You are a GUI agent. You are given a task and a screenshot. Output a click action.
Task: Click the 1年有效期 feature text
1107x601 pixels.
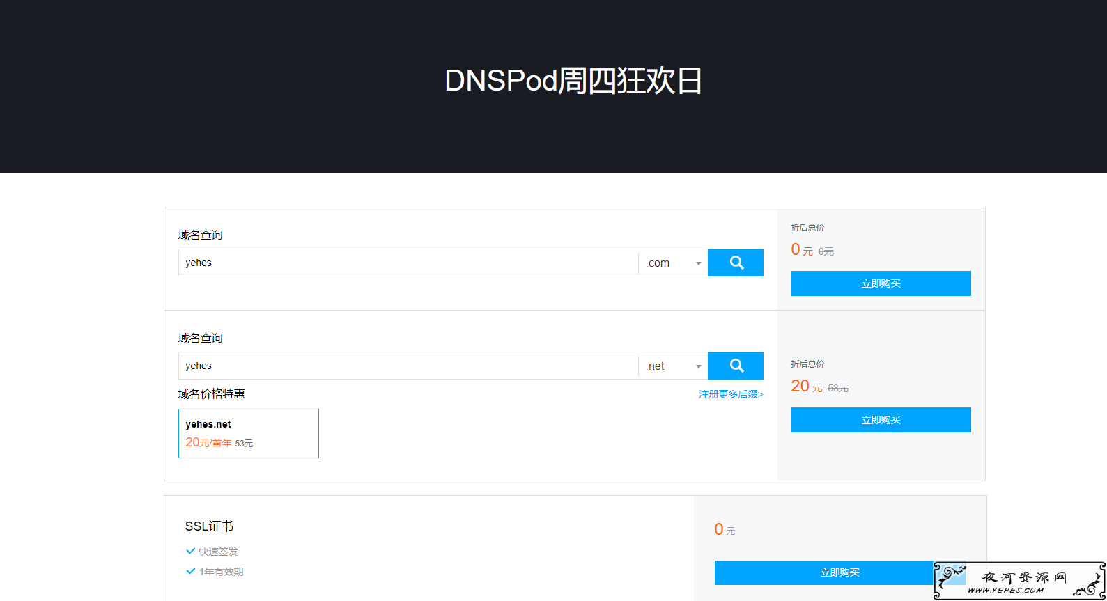click(x=221, y=572)
